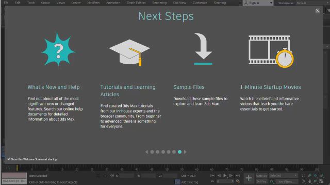Viewport: 330px width, 185px height.
Task: Click Go to Start playback button
Action: [212, 175]
